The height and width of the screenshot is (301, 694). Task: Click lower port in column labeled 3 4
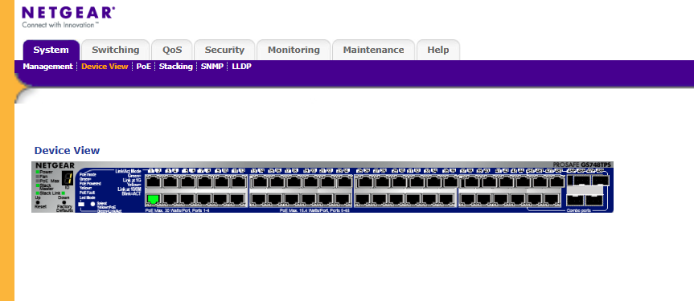tap(170, 199)
